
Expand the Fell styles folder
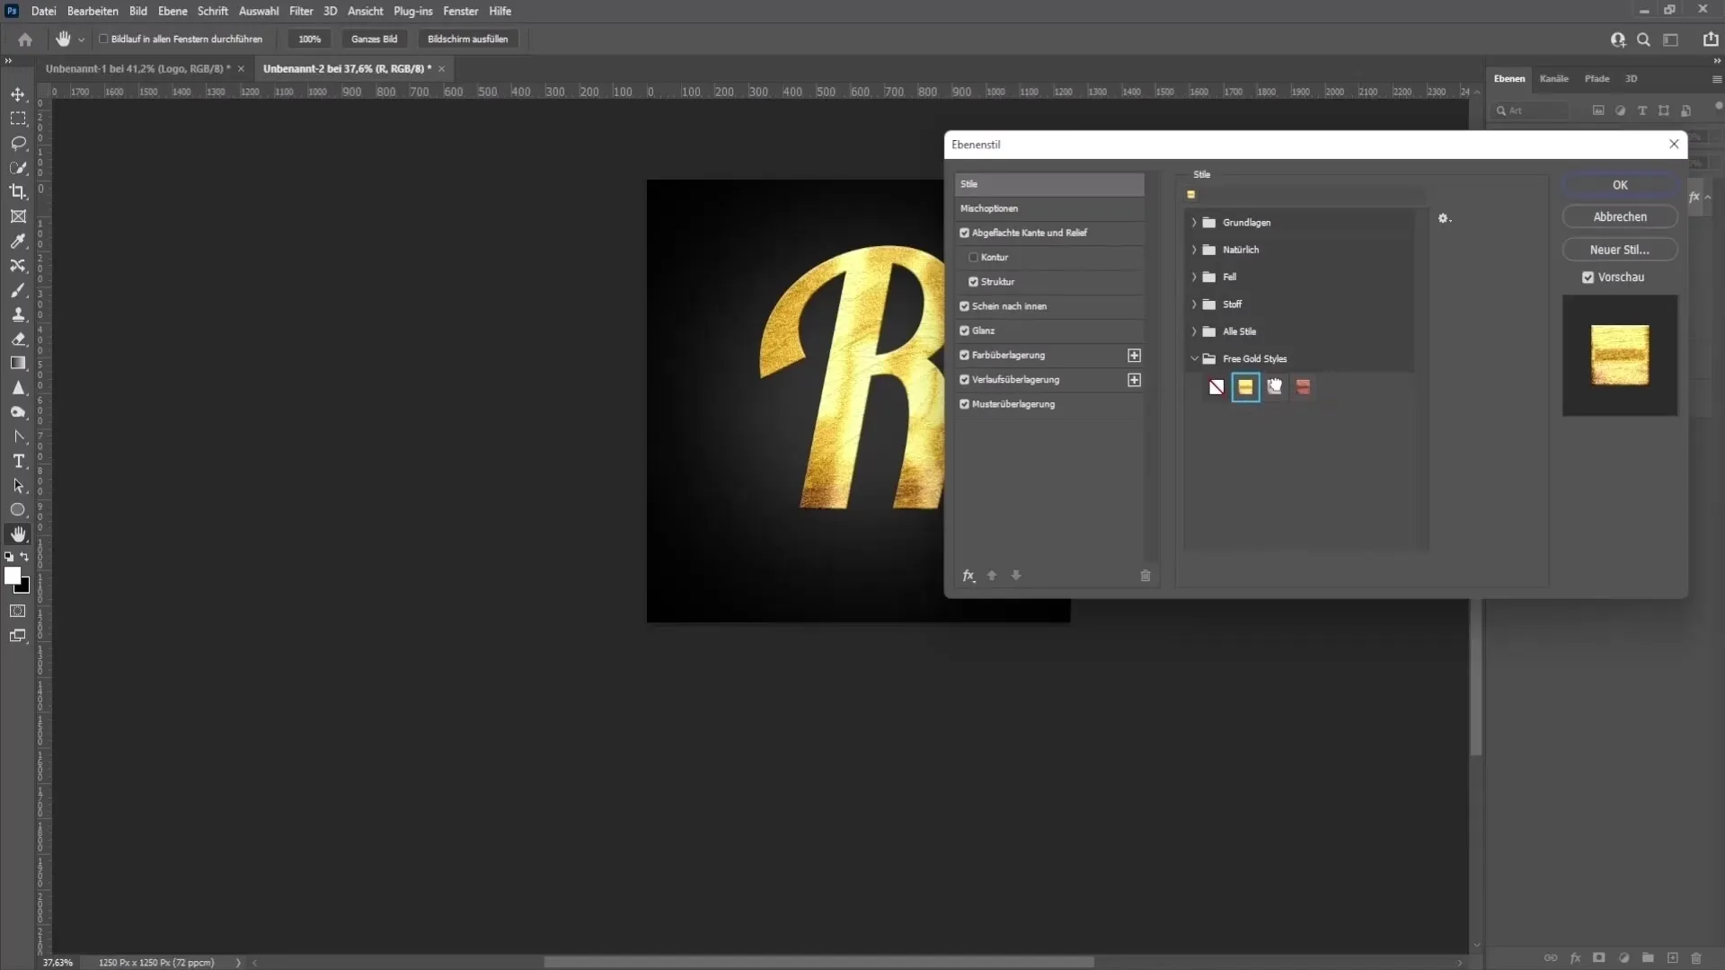pos(1194,277)
